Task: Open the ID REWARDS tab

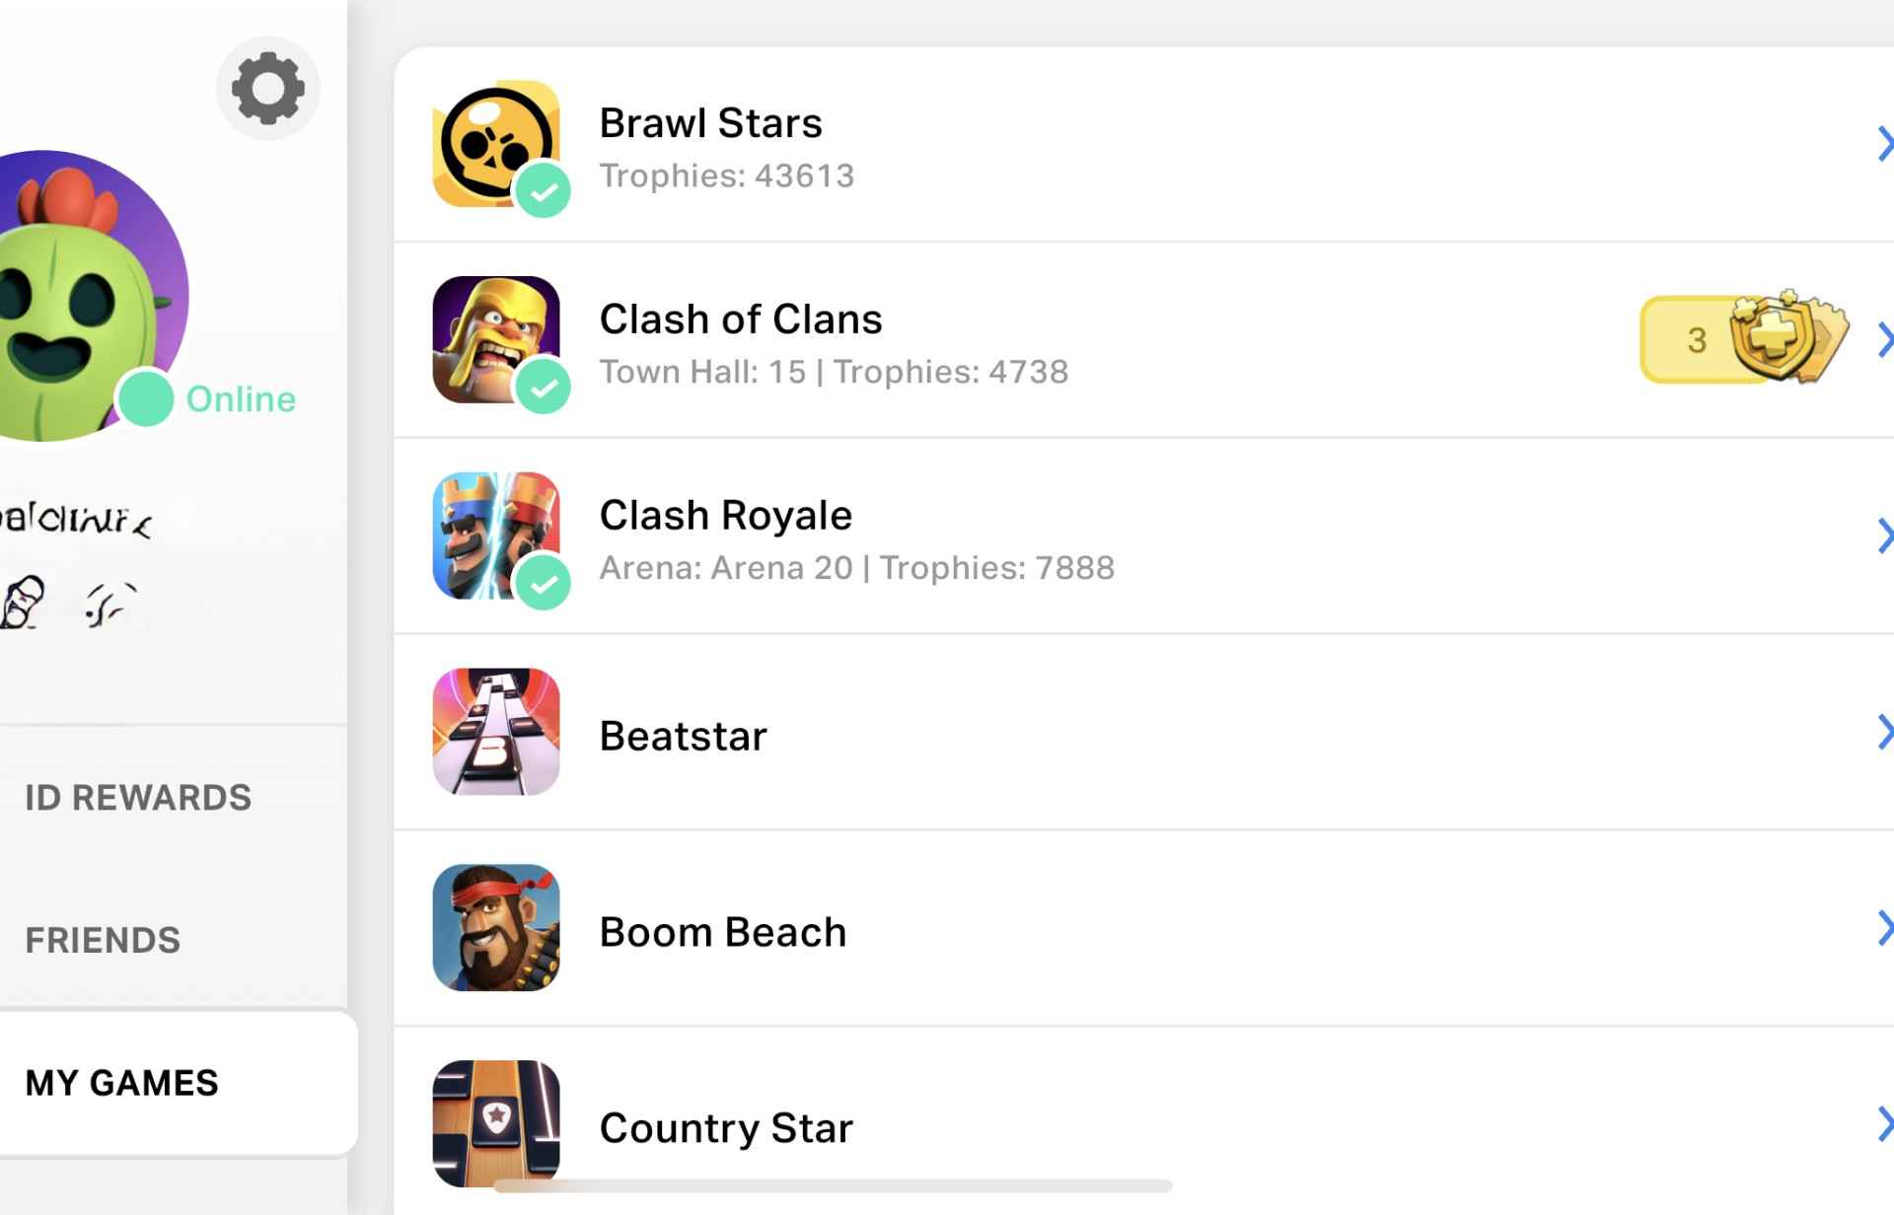Action: pyautogui.click(x=138, y=798)
